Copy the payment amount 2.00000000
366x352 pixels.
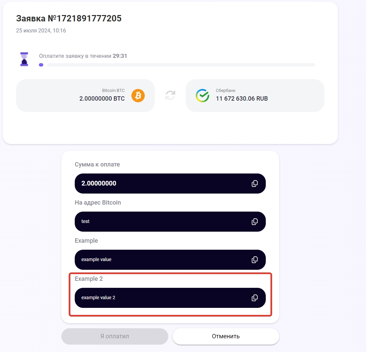[x=255, y=184]
